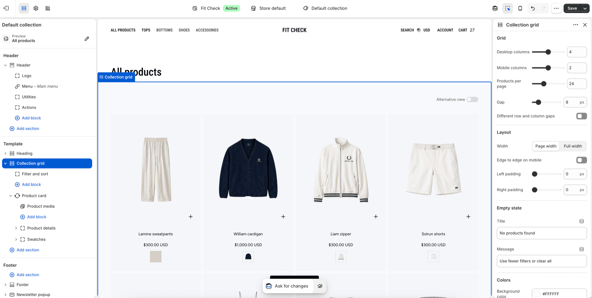Screen dimensions: 592x298
Task: Click the Ask for changes assistant icon
Action: [x=269, y=286]
